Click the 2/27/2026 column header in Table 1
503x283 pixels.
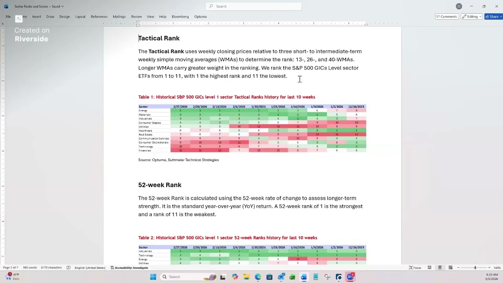click(x=180, y=107)
